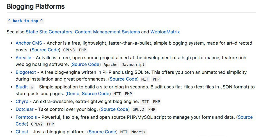
Task: Open the Bludit Demo link
Action: tap(73, 93)
